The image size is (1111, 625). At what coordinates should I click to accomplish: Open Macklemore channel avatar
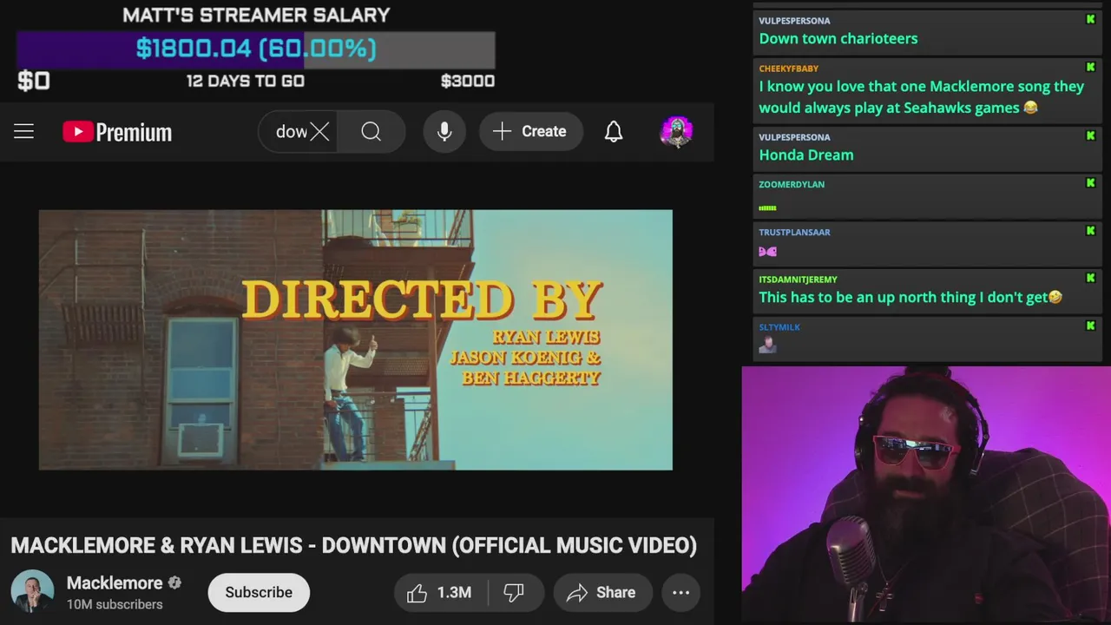click(32, 592)
